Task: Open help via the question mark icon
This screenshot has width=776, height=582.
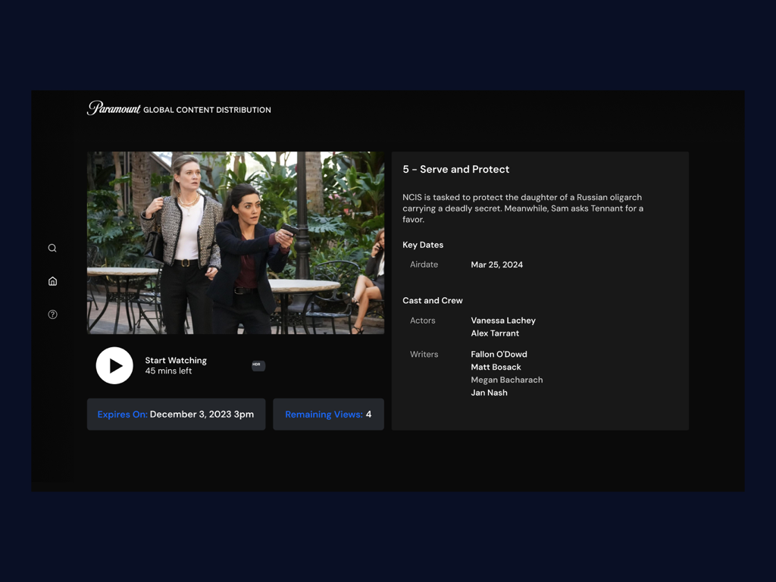Action: pyautogui.click(x=52, y=314)
